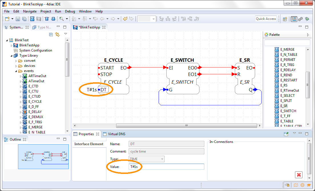The image size is (315, 191).
Task: Select the Deployment perspective gears icon
Action: [x=300, y=19]
